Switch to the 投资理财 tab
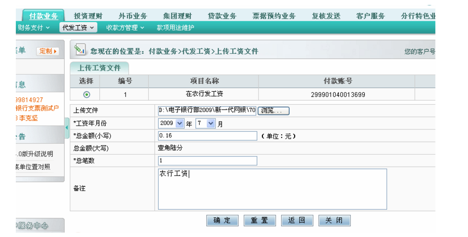The height and width of the screenshot is (237, 468). [x=87, y=16]
